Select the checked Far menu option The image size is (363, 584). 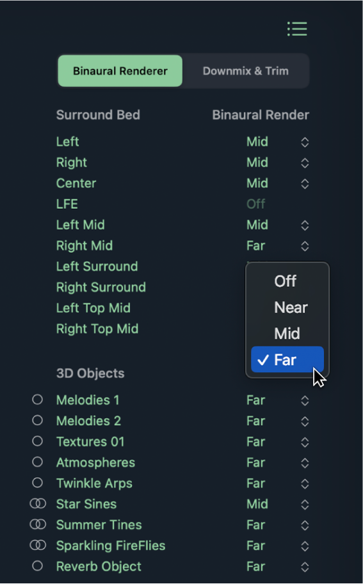(287, 359)
